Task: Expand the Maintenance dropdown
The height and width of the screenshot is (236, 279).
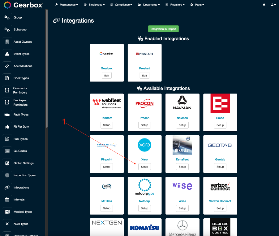Action: point(67,4)
